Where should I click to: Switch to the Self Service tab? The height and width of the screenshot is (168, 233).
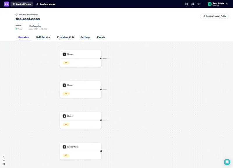43,37
